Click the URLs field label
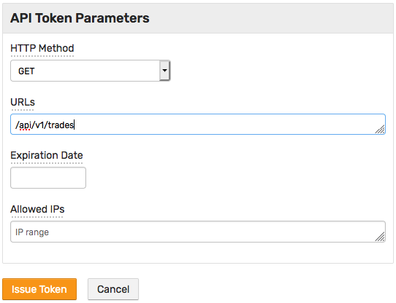The width and height of the screenshot is (396, 303). click(23, 102)
